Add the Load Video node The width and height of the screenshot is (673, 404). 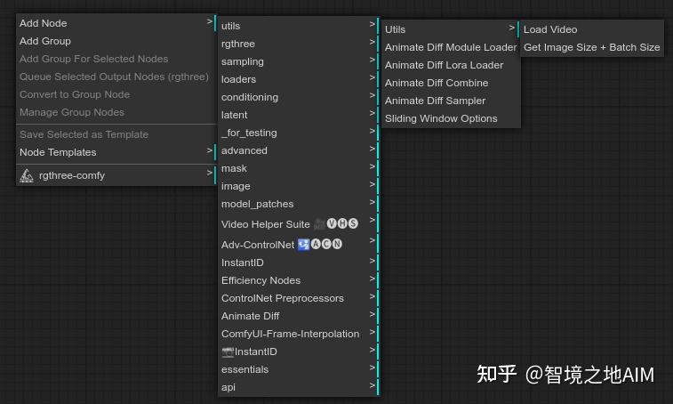pos(592,29)
